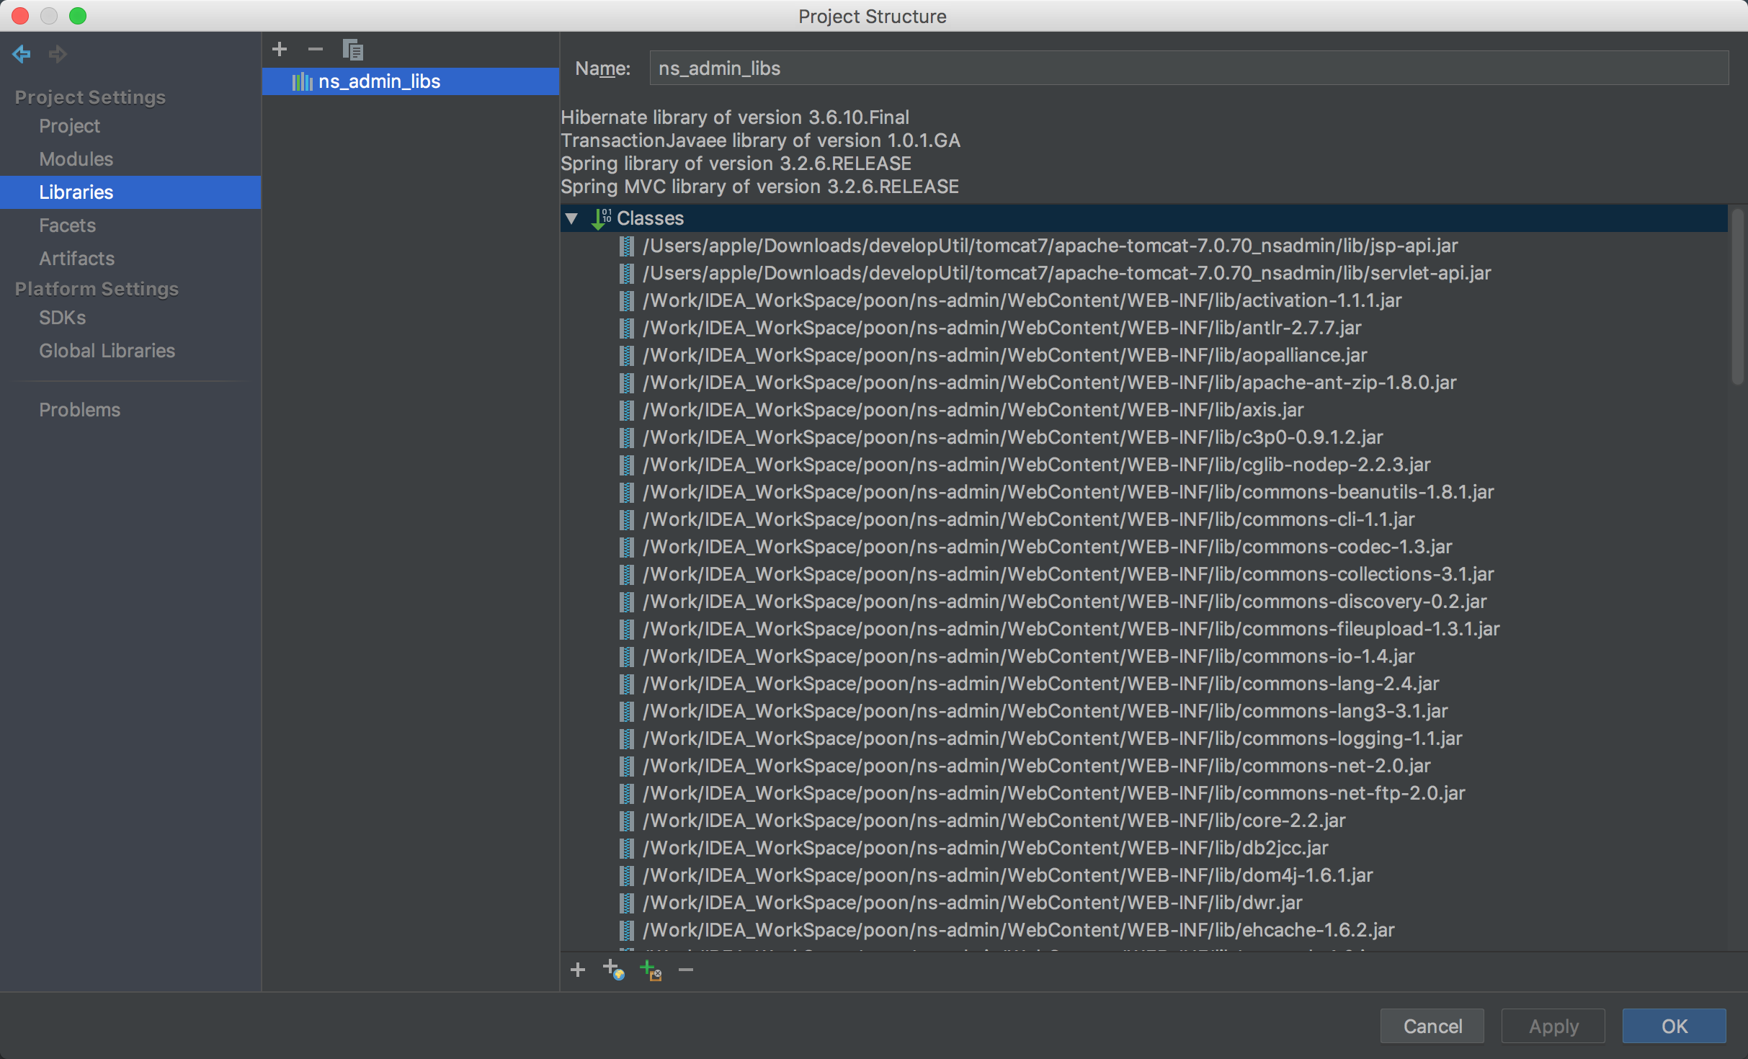Click the Cancel button
Viewport: 1748px width, 1059px height.
1432,1026
